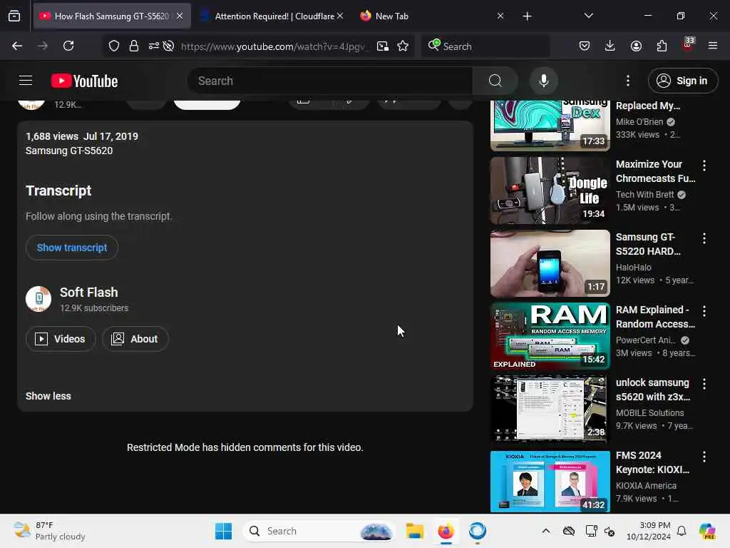Go forward with the browser forward arrow

point(43,46)
